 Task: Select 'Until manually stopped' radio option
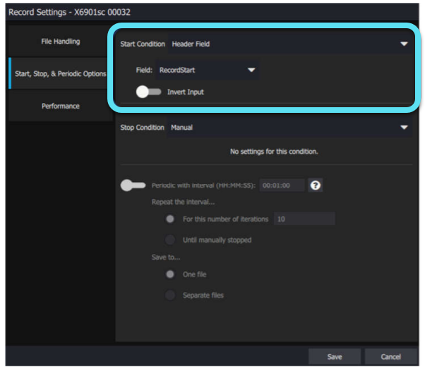point(170,240)
